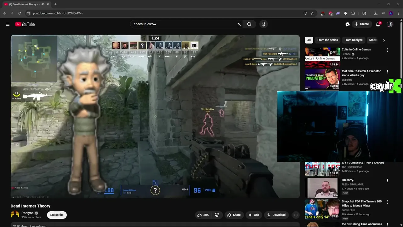Viewport: 403px width, 227px height.
Task: Go to the YouTube home logo
Action: tap(25, 24)
